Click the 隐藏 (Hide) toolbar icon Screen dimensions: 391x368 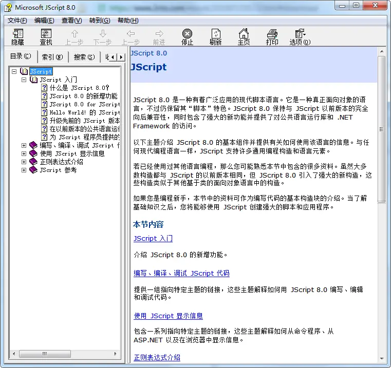tap(17, 36)
